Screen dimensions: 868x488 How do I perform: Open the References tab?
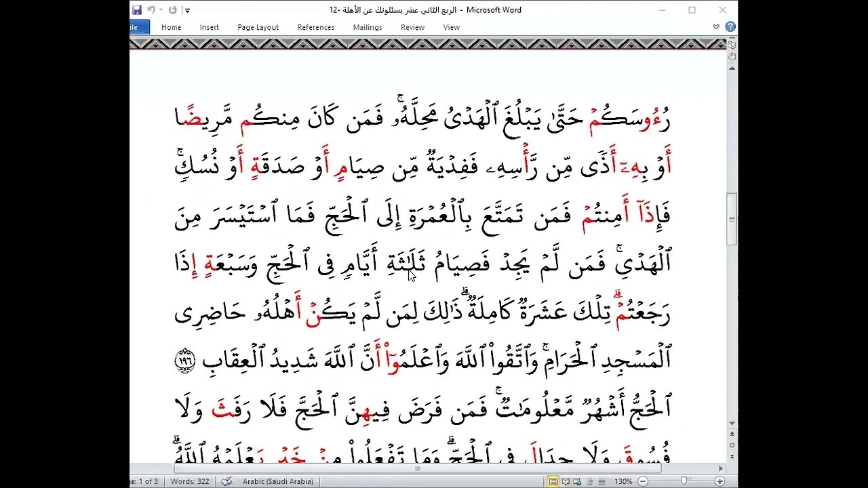point(315,27)
